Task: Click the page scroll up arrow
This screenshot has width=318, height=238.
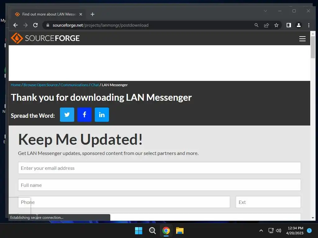Action: pos(313,34)
